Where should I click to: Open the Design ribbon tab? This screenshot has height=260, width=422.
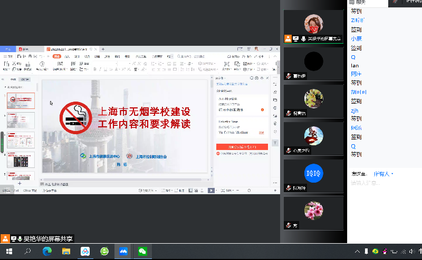[77, 56]
